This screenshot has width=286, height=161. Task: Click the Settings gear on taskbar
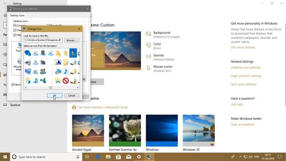click(x=139, y=157)
